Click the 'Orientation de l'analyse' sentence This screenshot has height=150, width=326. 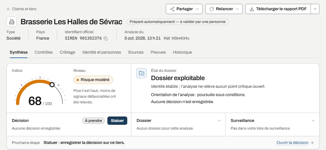pyautogui.click(x=198, y=95)
